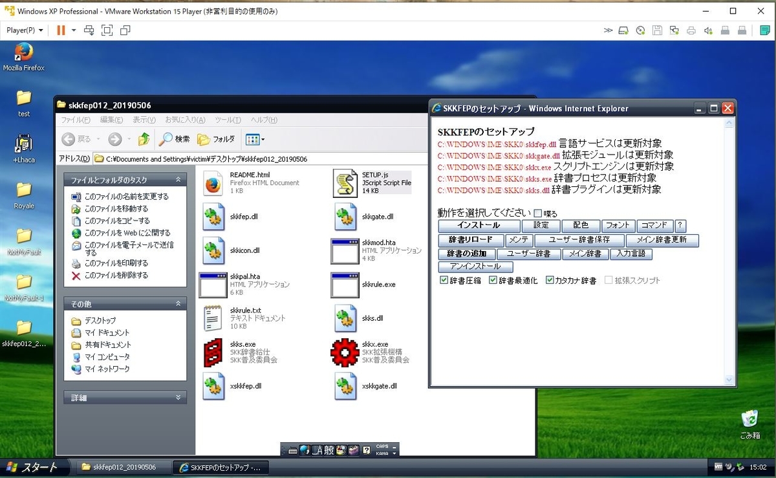776x478 pixels.
Task: Open お気に入り(A) menu in Explorer
Action: click(185, 120)
